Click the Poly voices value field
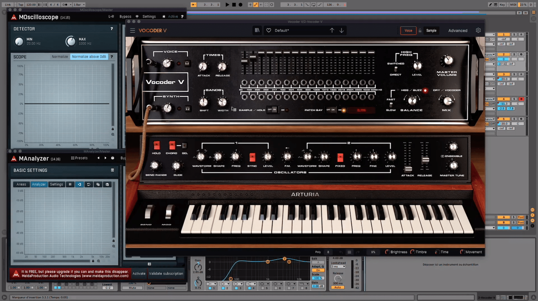Screen dimensions: 538x301 (328, 252)
